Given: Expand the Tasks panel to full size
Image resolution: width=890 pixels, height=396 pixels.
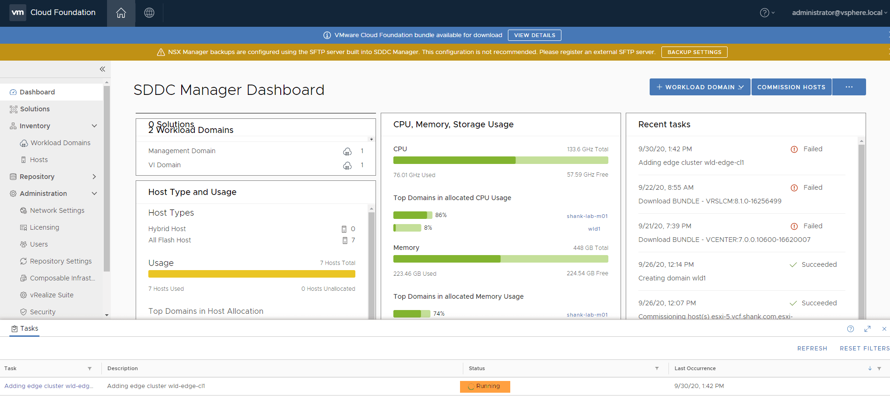Looking at the screenshot, I should (867, 329).
